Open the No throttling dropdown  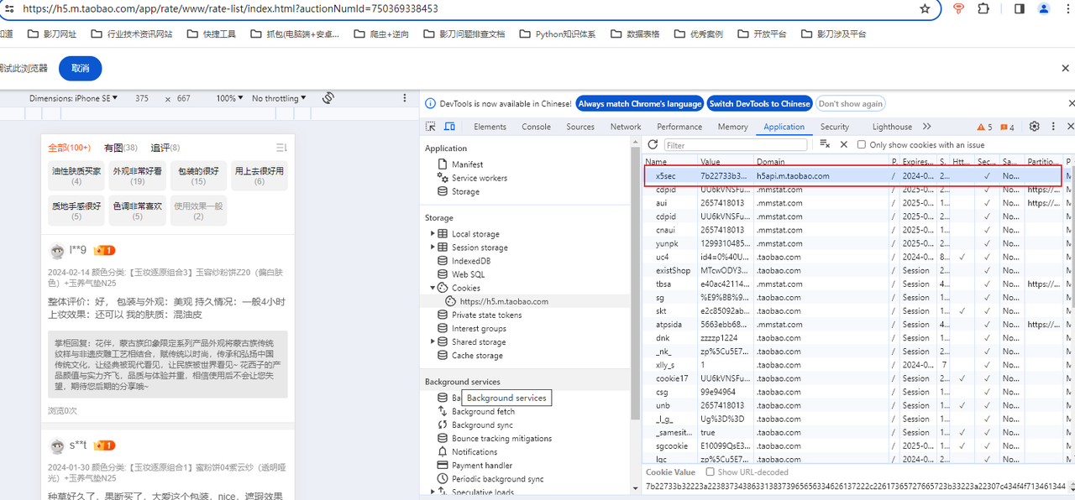click(x=279, y=98)
